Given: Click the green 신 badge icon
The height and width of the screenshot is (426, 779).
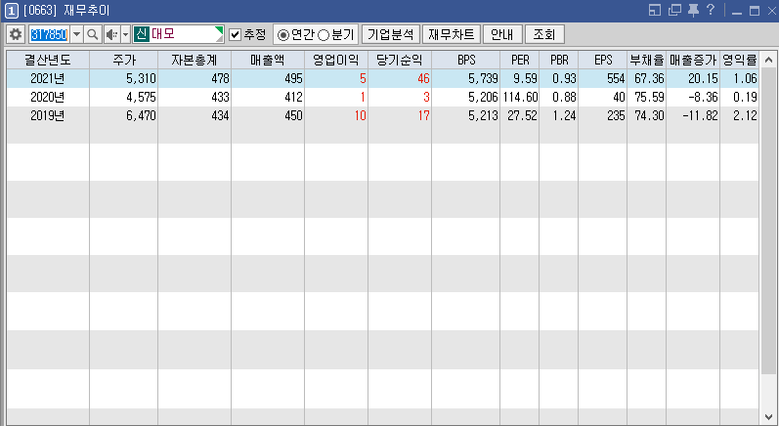Looking at the screenshot, I should point(141,34).
